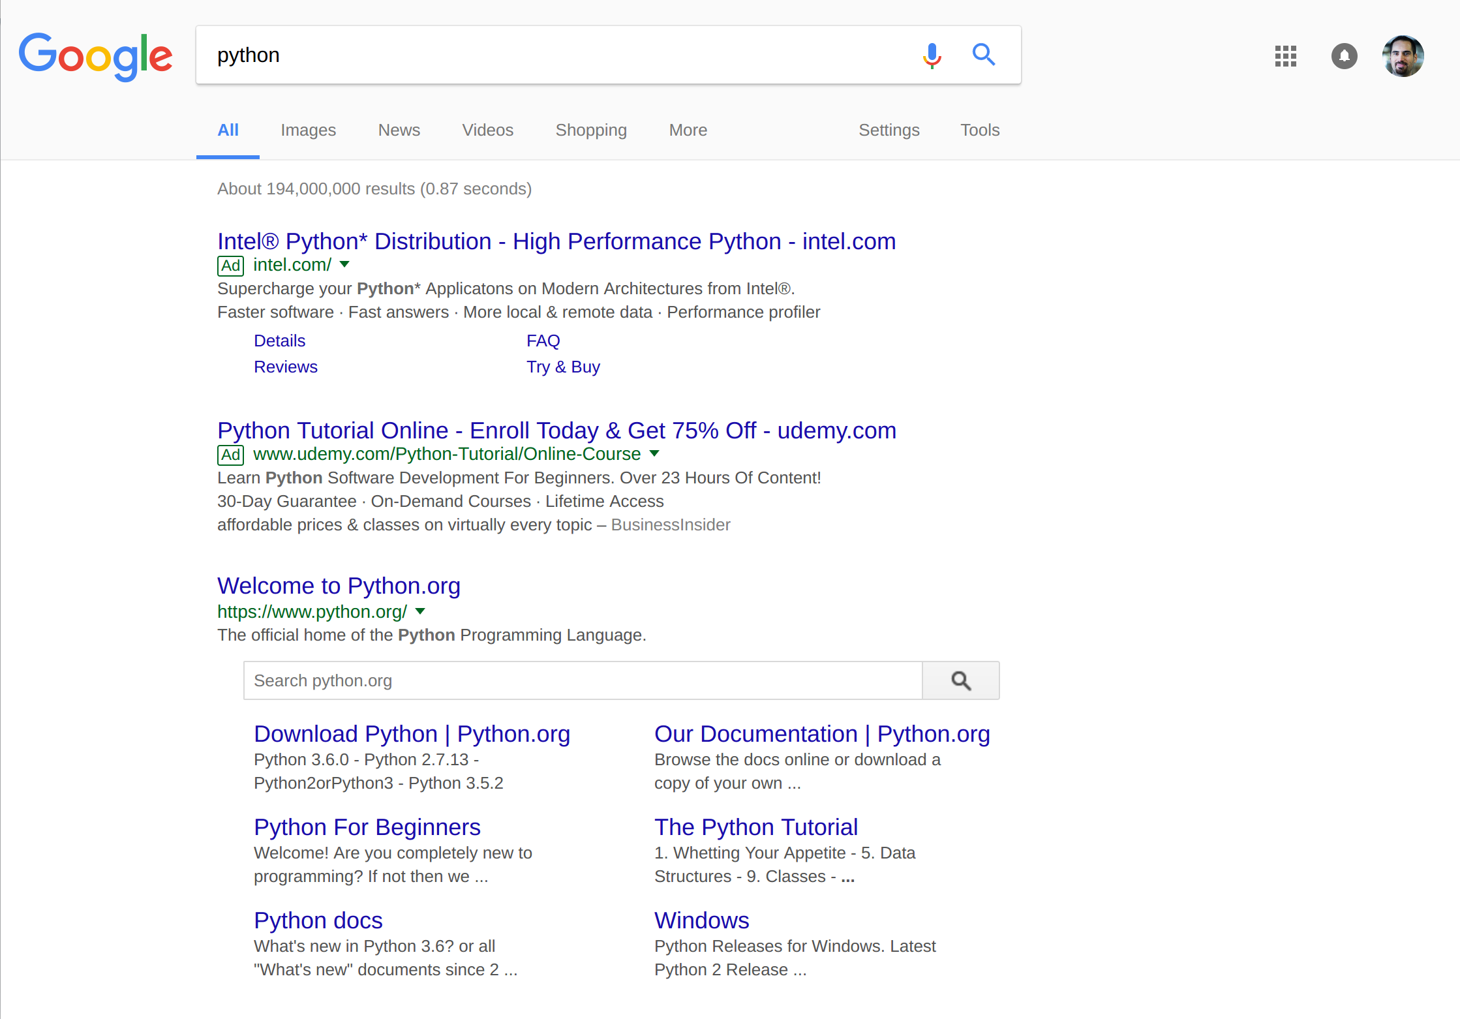The image size is (1460, 1019).
Task: Click 'The official home of the Python' snippet
Action: (x=432, y=635)
